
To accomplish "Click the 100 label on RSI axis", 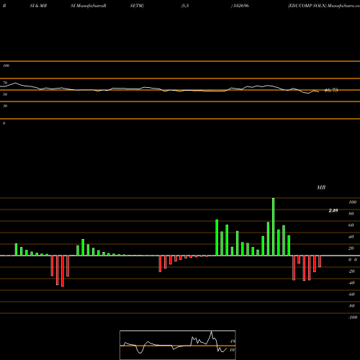I will click(x=6, y=66).
